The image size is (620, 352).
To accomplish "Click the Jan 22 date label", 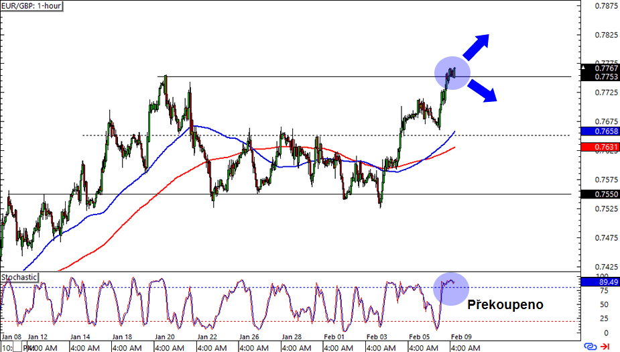I will tap(207, 337).
